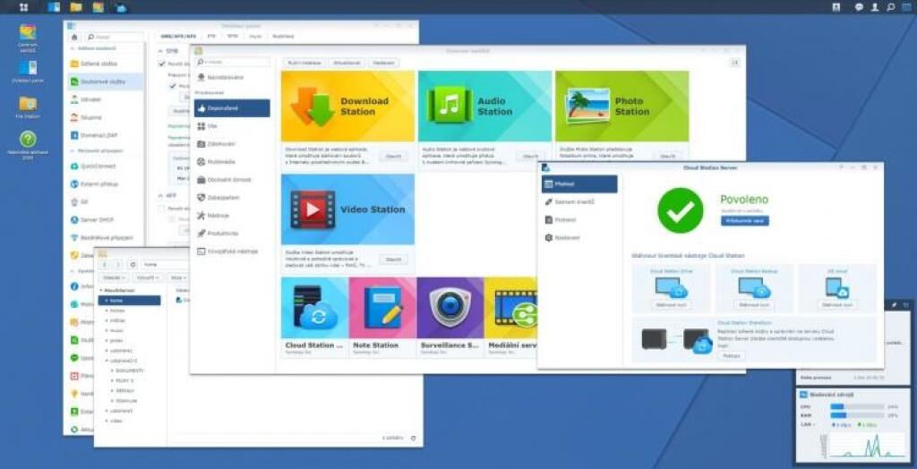Click Aktualizovat button in Package Center
The height and width of the screenshot is (469, 917).
[347, 63]
